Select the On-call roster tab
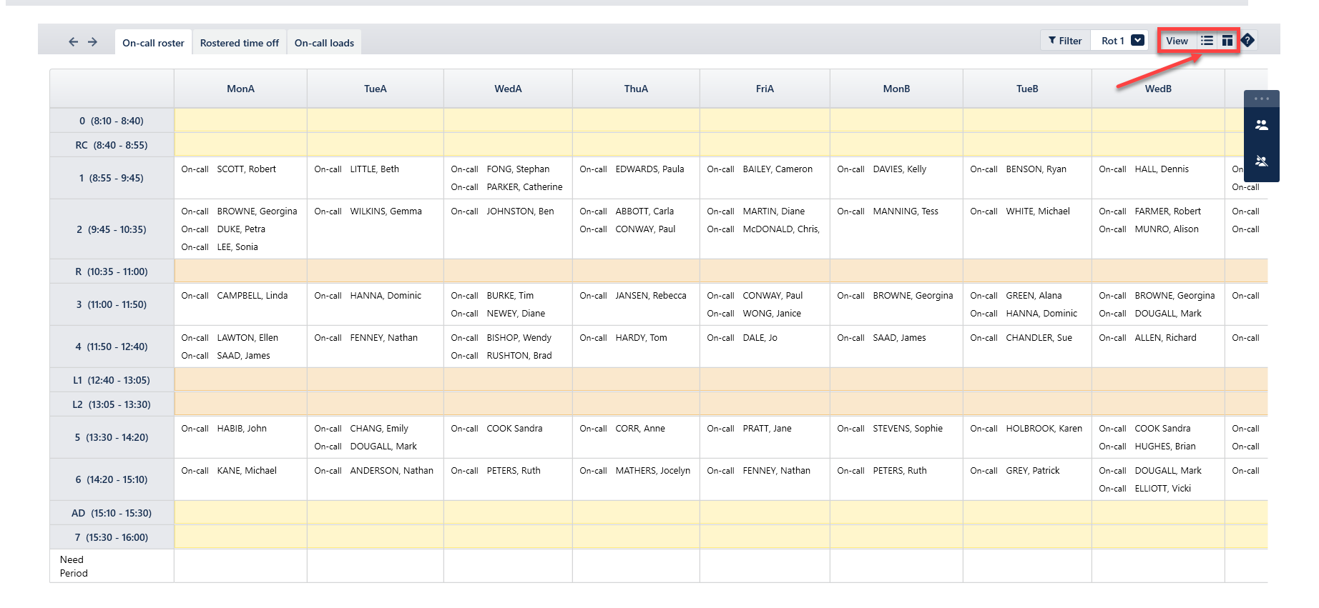The width and height of the screenshot is (1319, 608). pyautogui.click(x=153, y=43)
